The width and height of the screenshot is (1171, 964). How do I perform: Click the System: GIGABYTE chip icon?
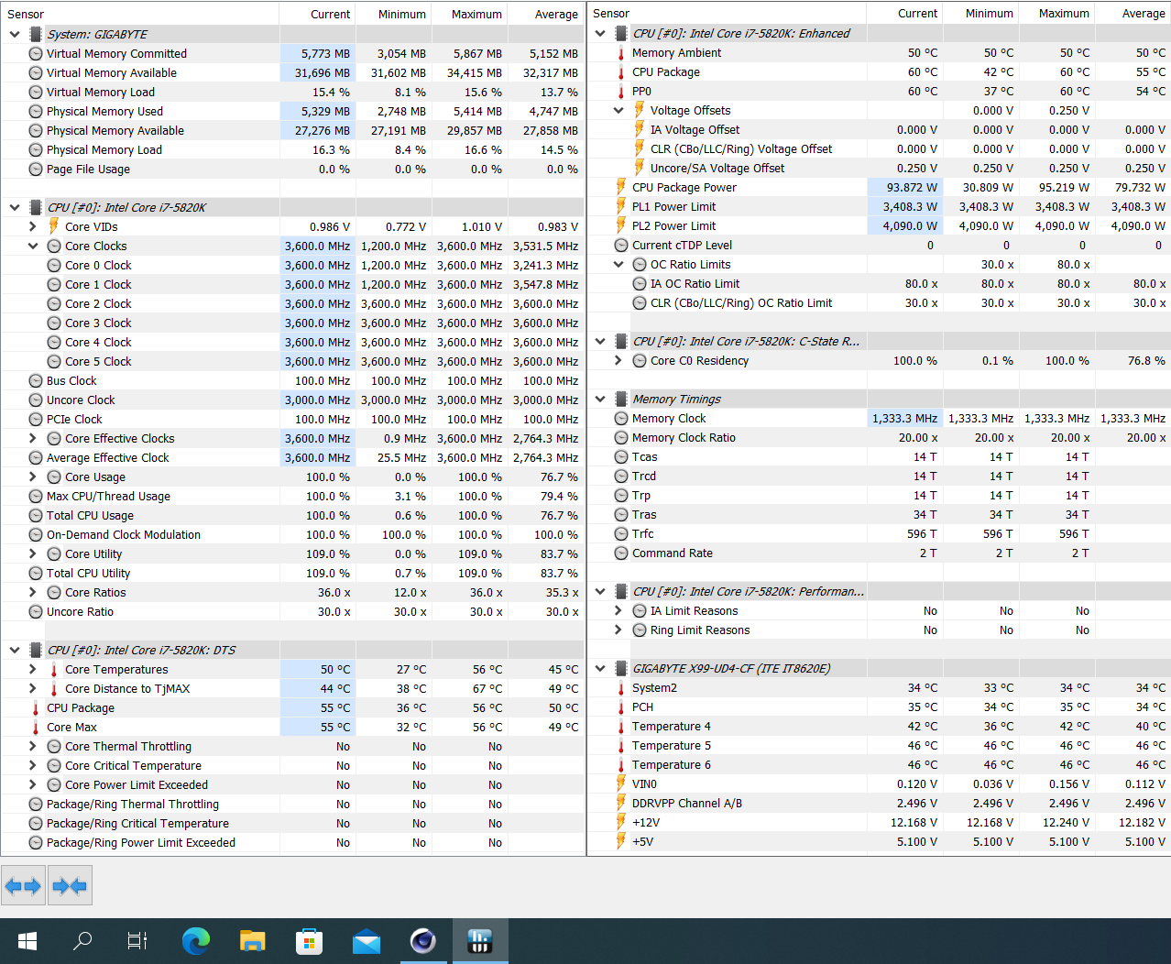click(x=36, y=34)
